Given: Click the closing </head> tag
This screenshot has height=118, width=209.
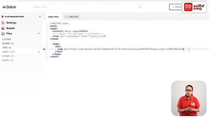Looking at the screenshot, I should coord(54,39).
